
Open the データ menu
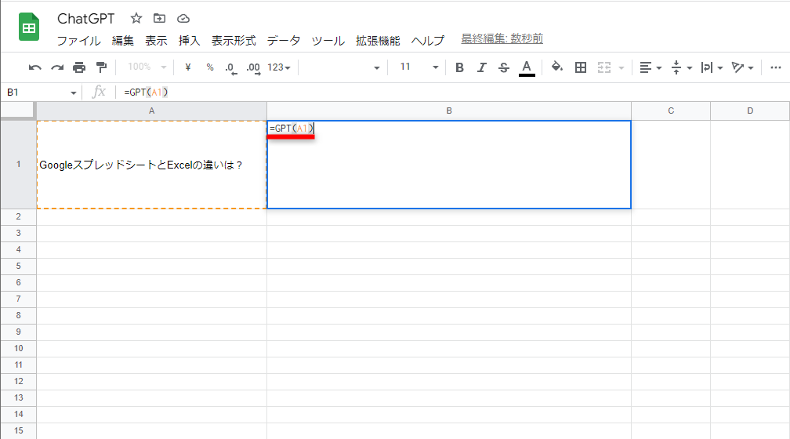(x=284, y=40)
